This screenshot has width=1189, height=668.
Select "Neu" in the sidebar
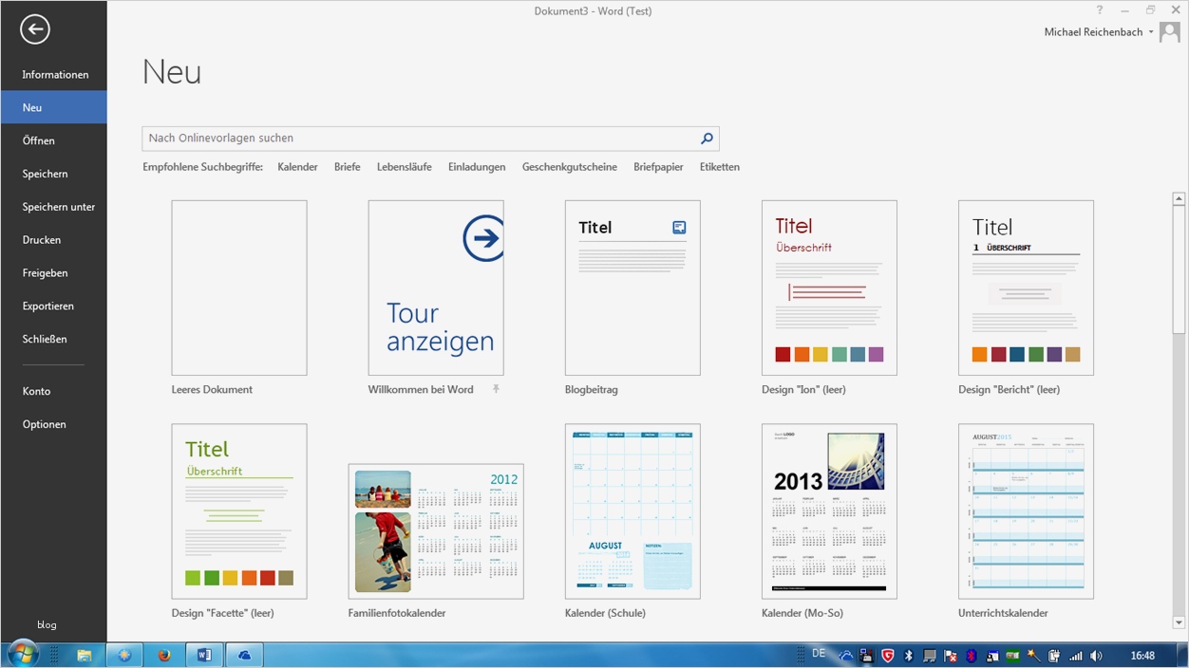pos(31,107)
